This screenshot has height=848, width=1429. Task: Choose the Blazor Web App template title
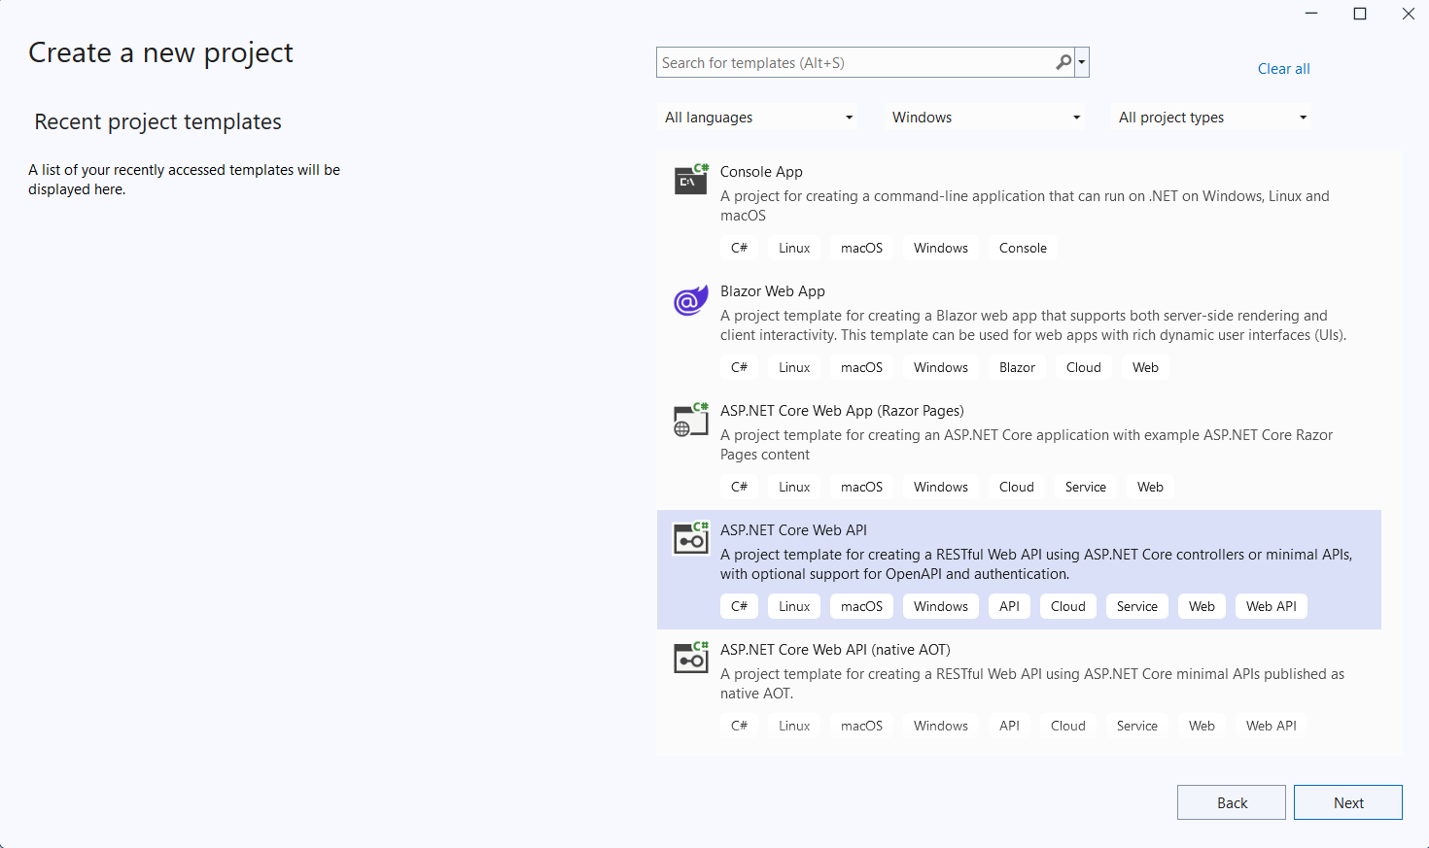(x=772, y=291)
